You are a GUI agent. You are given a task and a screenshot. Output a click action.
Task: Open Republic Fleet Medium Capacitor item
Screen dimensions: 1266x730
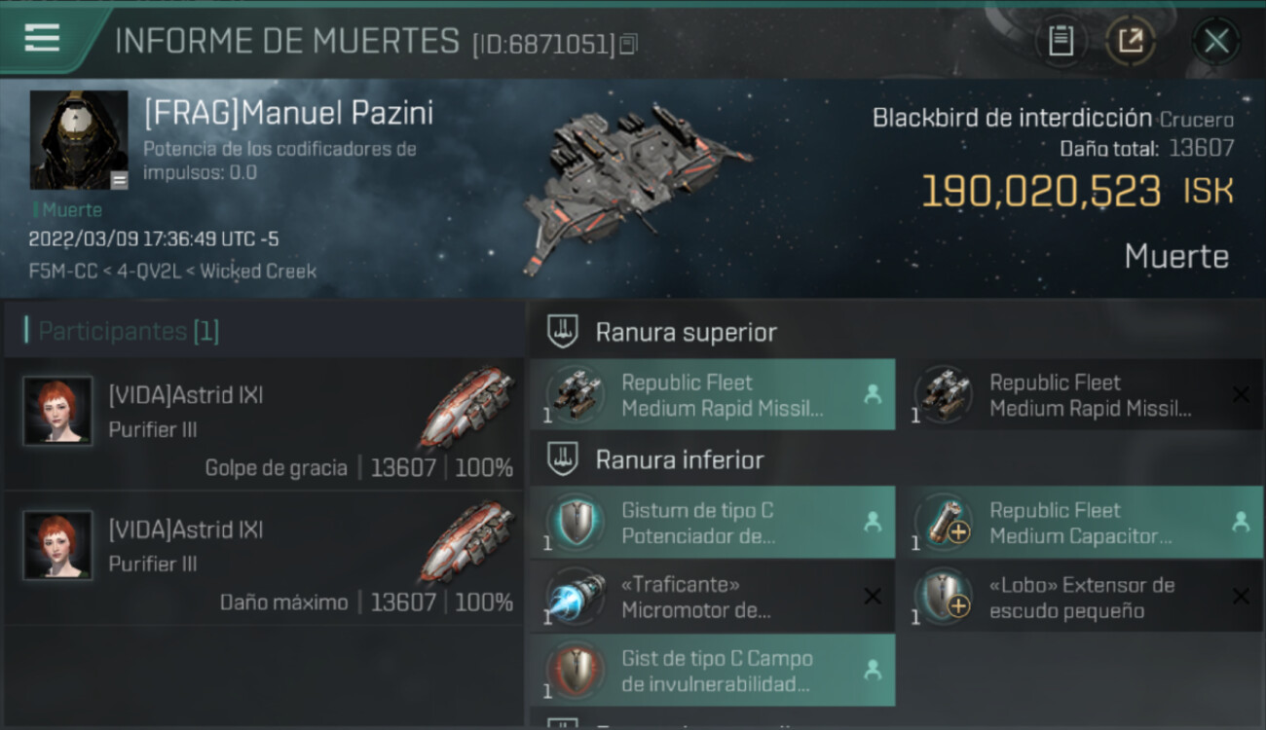[x=1081, y=523]
